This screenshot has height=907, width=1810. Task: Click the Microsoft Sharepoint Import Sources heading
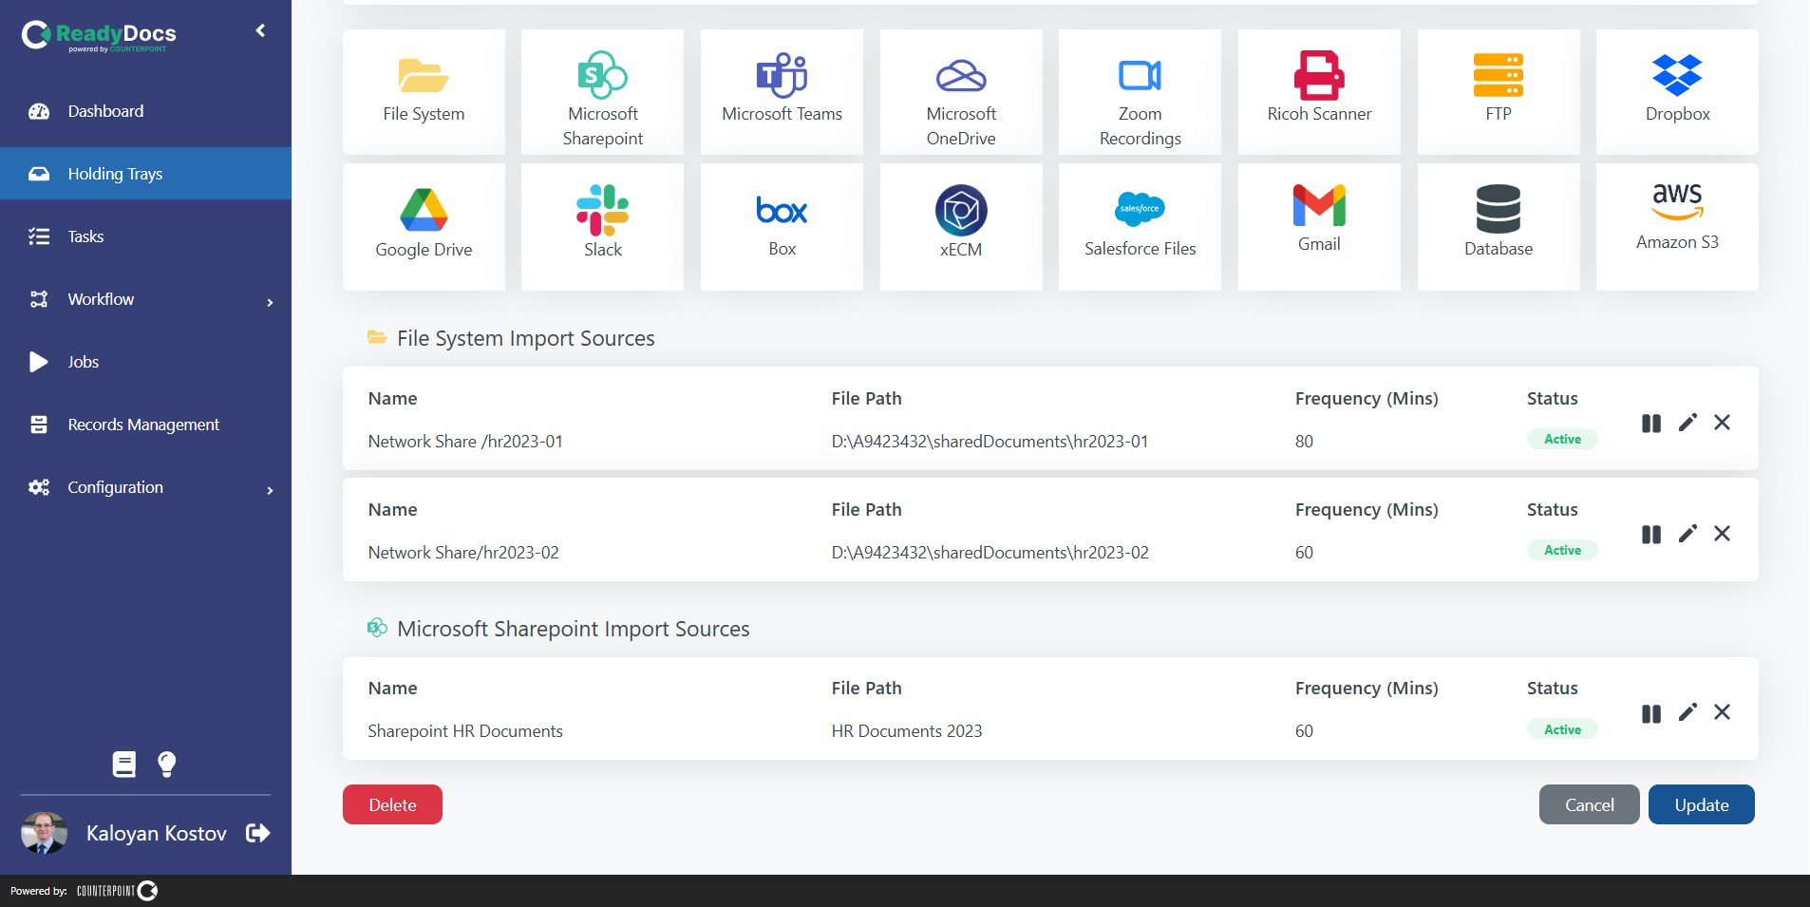pos(574,629)
